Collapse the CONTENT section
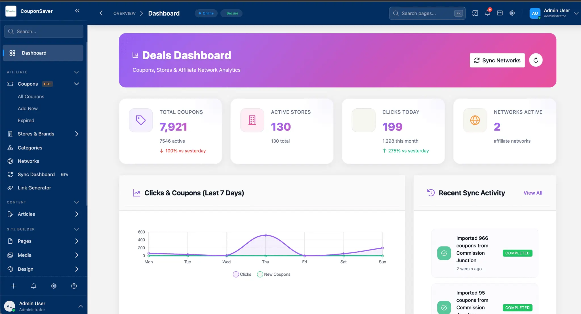The image size is (581, 314). [76, 202]
